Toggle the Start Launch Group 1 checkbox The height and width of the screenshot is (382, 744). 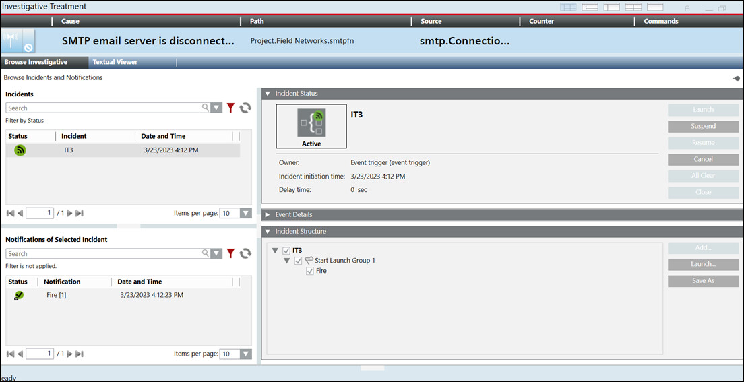(298, 261)
